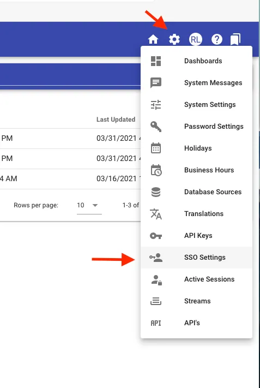This screenshot has height=388, width=260.
Task: Click the Holidays calendar icon
Action: 156,148
